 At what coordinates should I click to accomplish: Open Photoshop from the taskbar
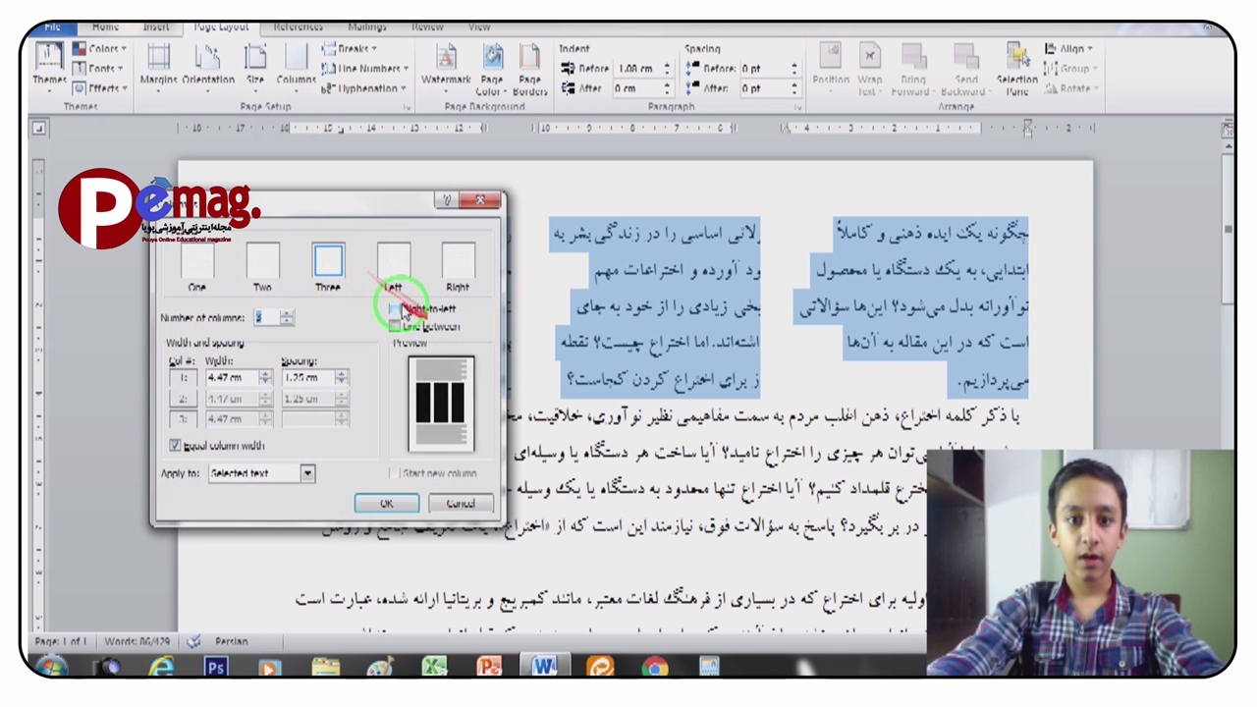pos(216,668)
